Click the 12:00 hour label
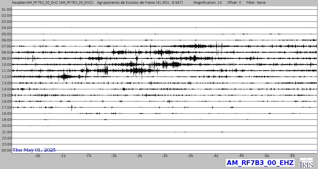The height and width of the screenshot is (169, 318). (x=6, y=77)
